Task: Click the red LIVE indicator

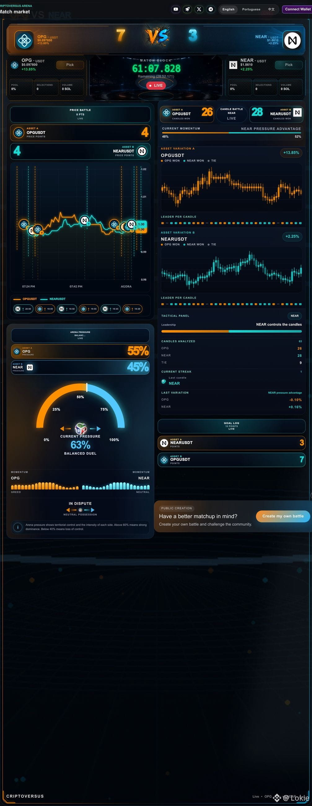Action: 156,86
